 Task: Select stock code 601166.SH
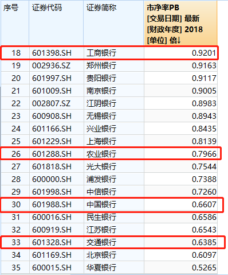coord(52,129)
